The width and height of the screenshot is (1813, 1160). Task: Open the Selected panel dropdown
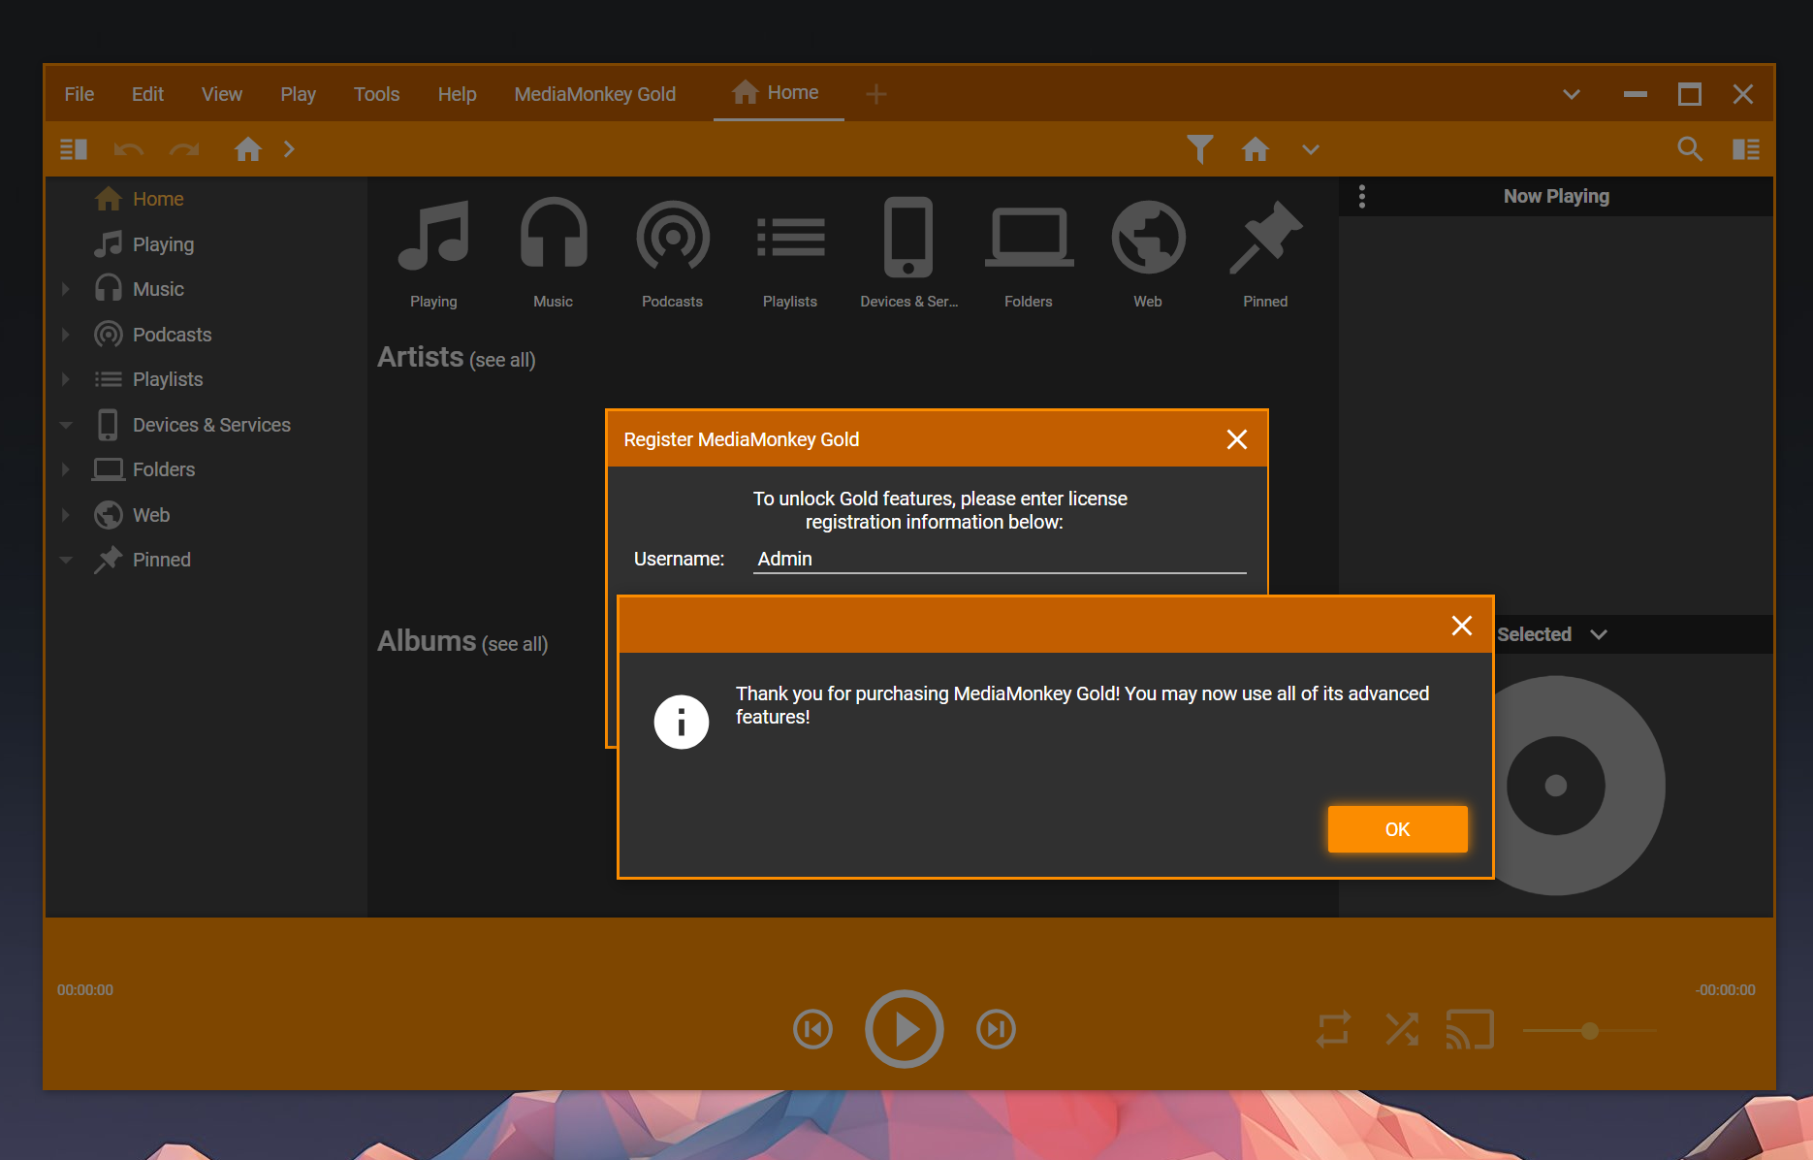point(1599,634)
